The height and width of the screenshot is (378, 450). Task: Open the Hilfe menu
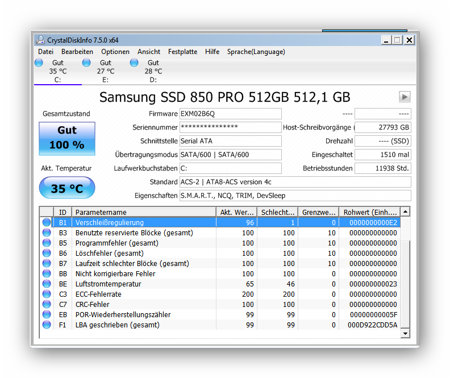pyautogui.click(x=212, y=52)
